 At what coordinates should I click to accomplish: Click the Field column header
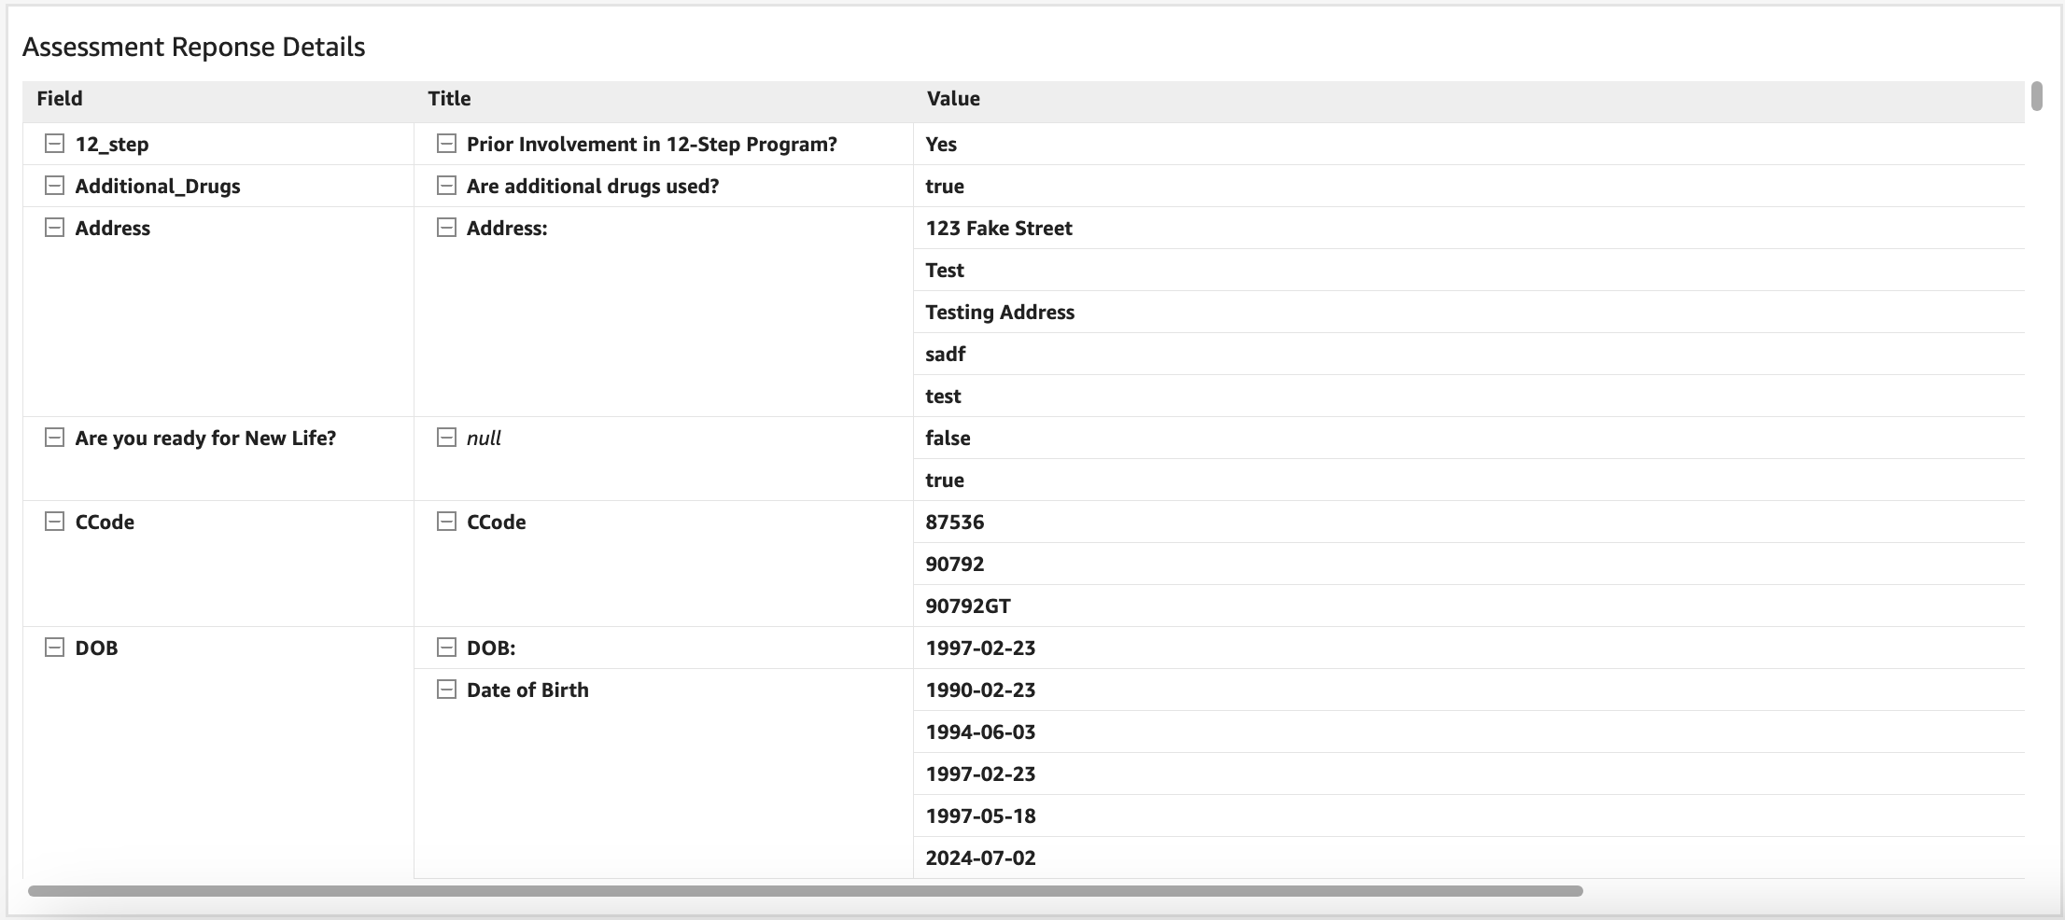(x=60, y=99)
